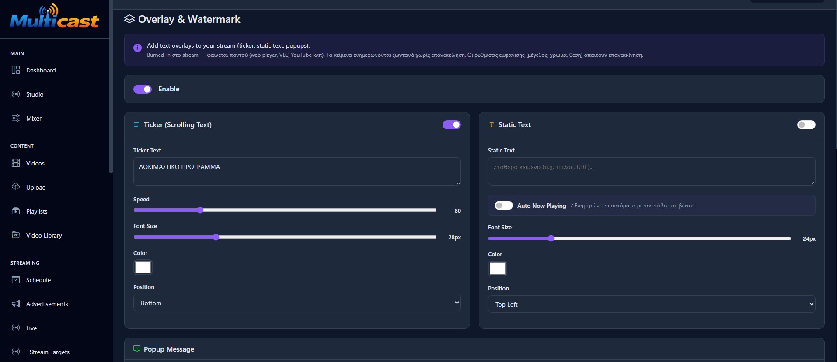Click the ticker Font Size slider
837x362 pixels.
point(285,237)
